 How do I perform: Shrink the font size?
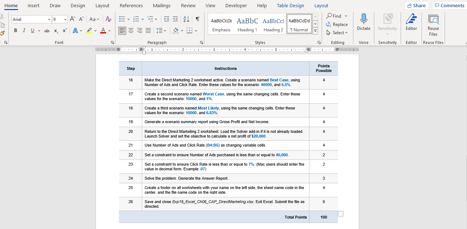click(x=81, y=19)
